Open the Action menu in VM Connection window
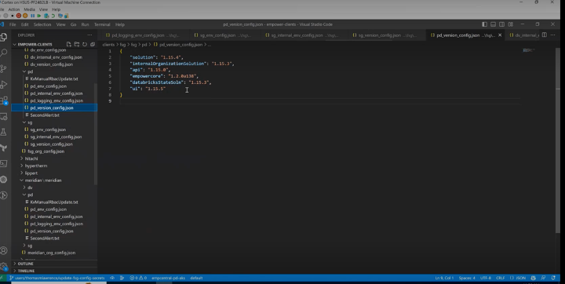This screenshot has width=565, height=284. click(x=14, y=9)
